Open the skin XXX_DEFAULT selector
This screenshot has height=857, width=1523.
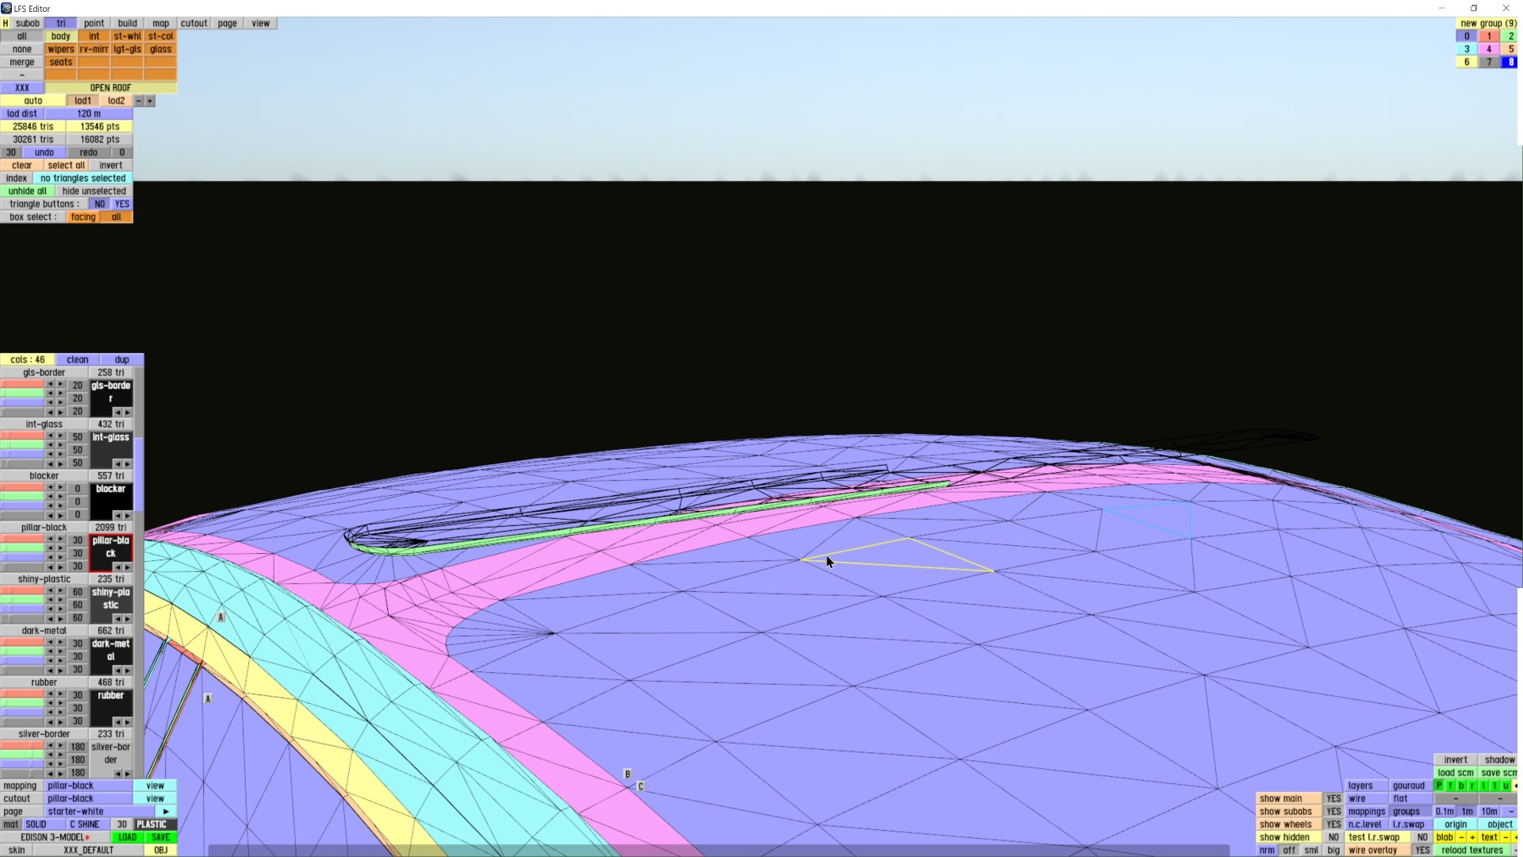pyautogui.click(x=88, y=850)
